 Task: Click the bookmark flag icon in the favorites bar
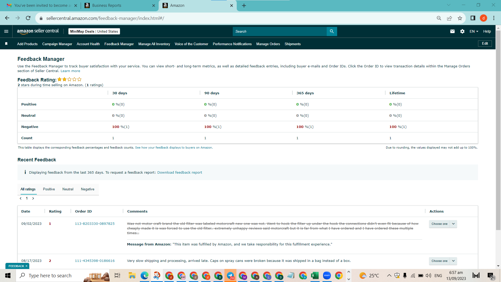[x=6, y=44]
